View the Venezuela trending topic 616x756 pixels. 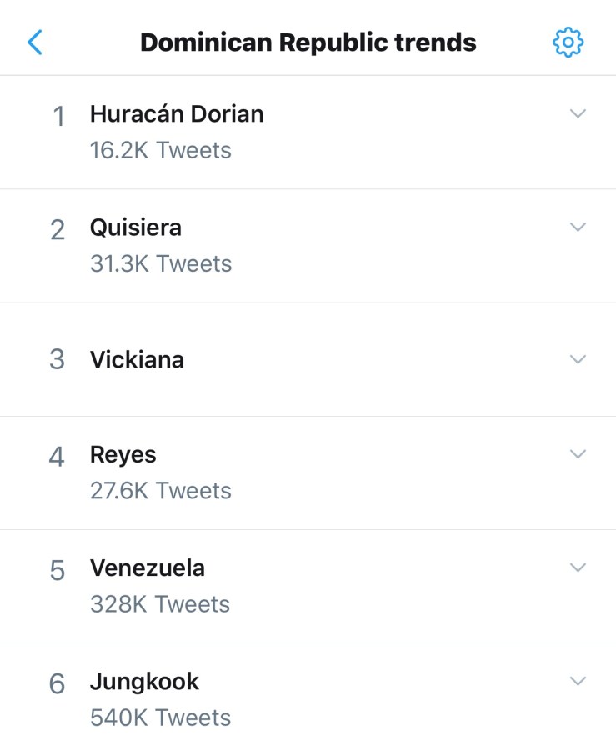click(148, 568)
